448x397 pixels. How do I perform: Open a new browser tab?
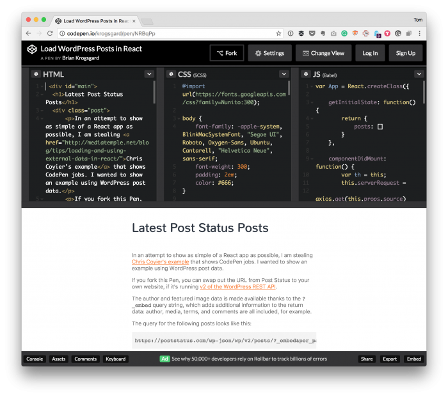[x=147, y=21]
